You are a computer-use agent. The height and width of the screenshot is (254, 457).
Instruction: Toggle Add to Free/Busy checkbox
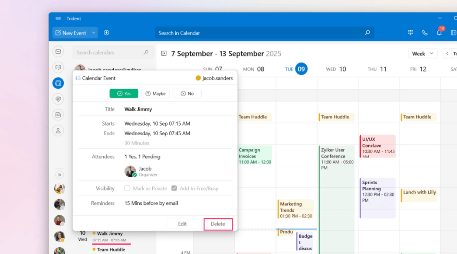[x=174, y=188]
